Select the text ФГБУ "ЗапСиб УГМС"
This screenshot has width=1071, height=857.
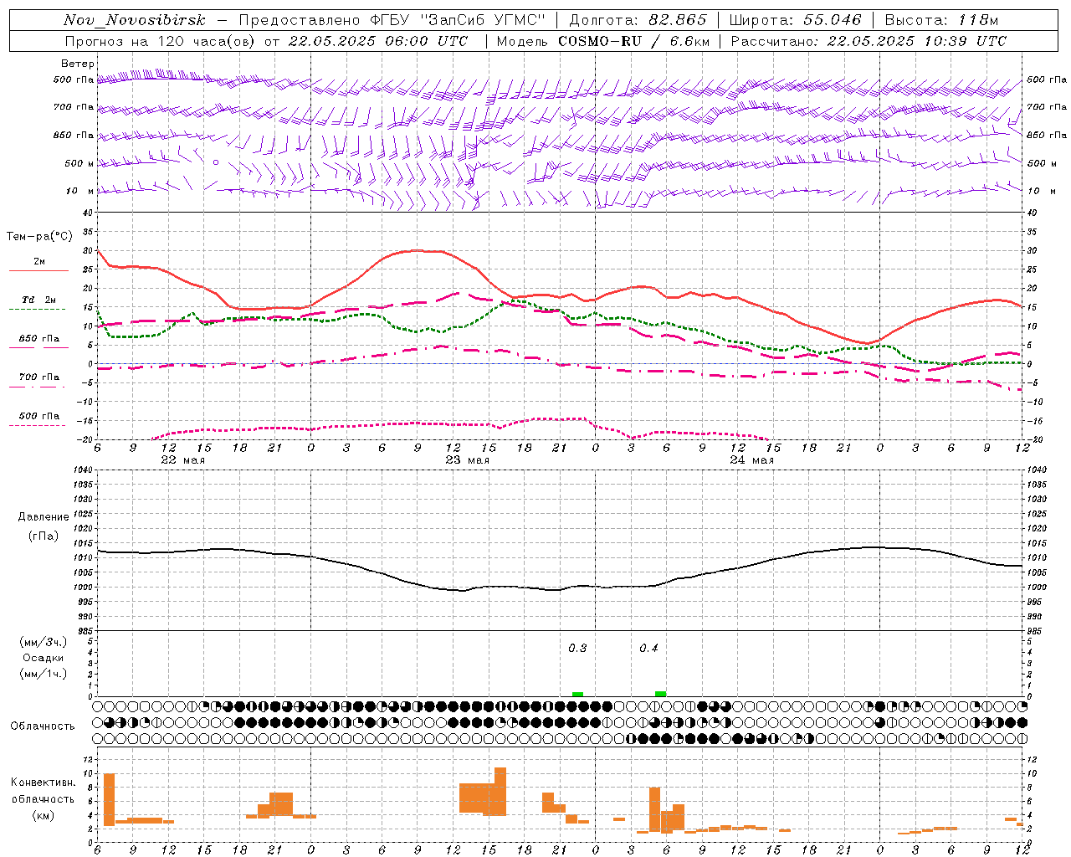click(x=458, y=20)
